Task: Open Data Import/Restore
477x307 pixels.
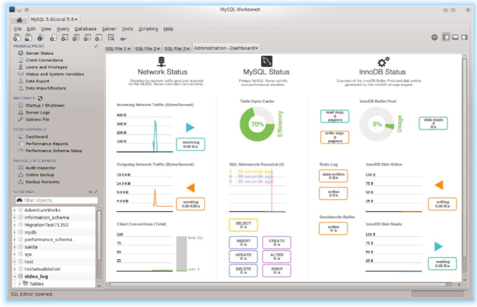Action: coord(46,88)
